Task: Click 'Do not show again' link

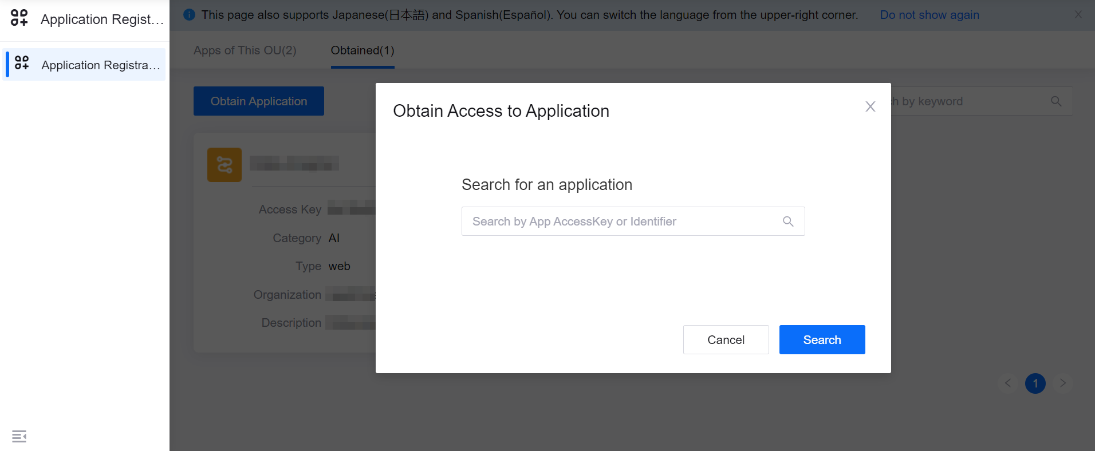Action: pos(929,15)
